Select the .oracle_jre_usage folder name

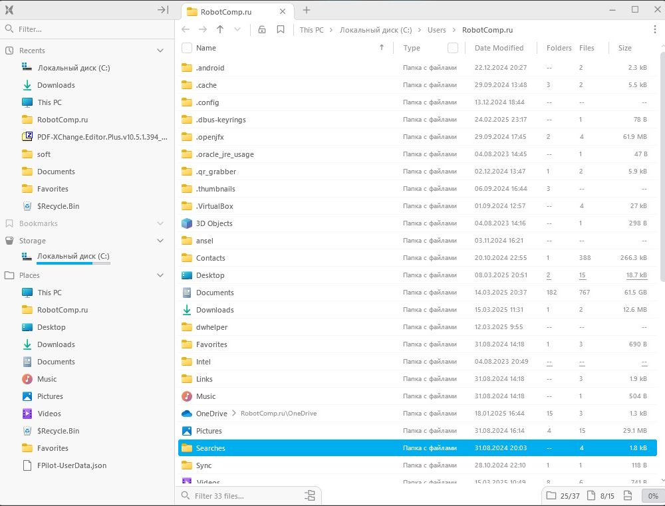(x=225, y=154)
